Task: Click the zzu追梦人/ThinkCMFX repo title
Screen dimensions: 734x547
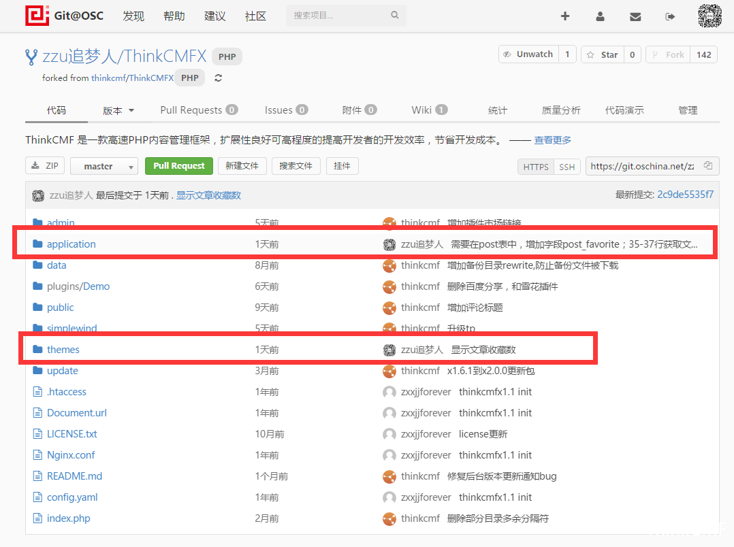Action: click(x=124, y=56)
